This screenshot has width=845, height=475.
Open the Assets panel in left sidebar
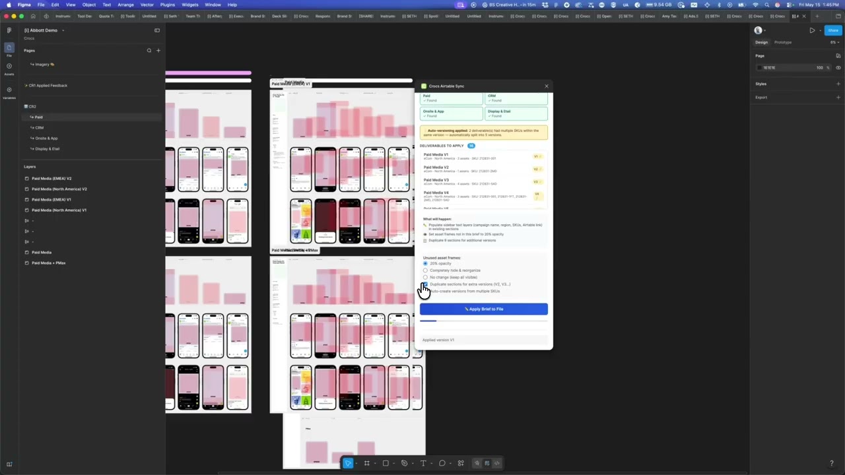click(x=9, y=68)
